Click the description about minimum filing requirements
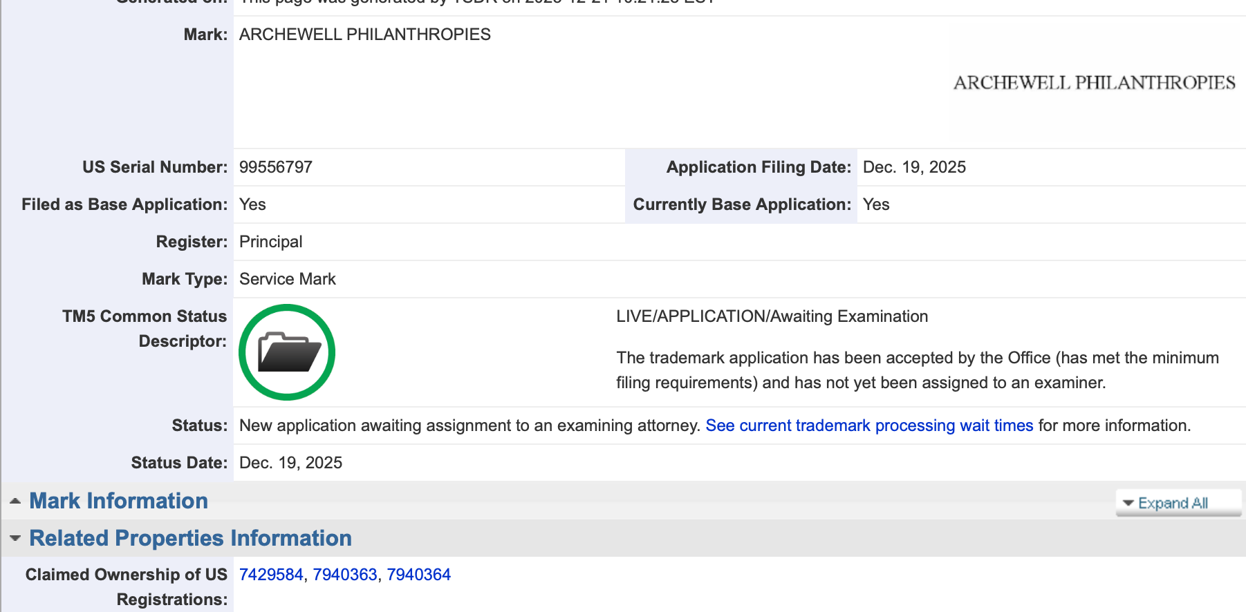The width and height of the screenshot is (1246, 612). (918, 370)
